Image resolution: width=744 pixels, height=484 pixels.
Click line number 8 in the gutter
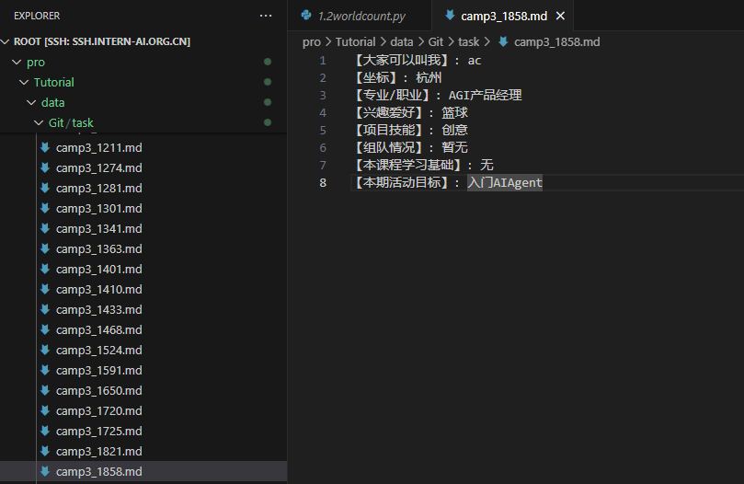pos(323,183)
